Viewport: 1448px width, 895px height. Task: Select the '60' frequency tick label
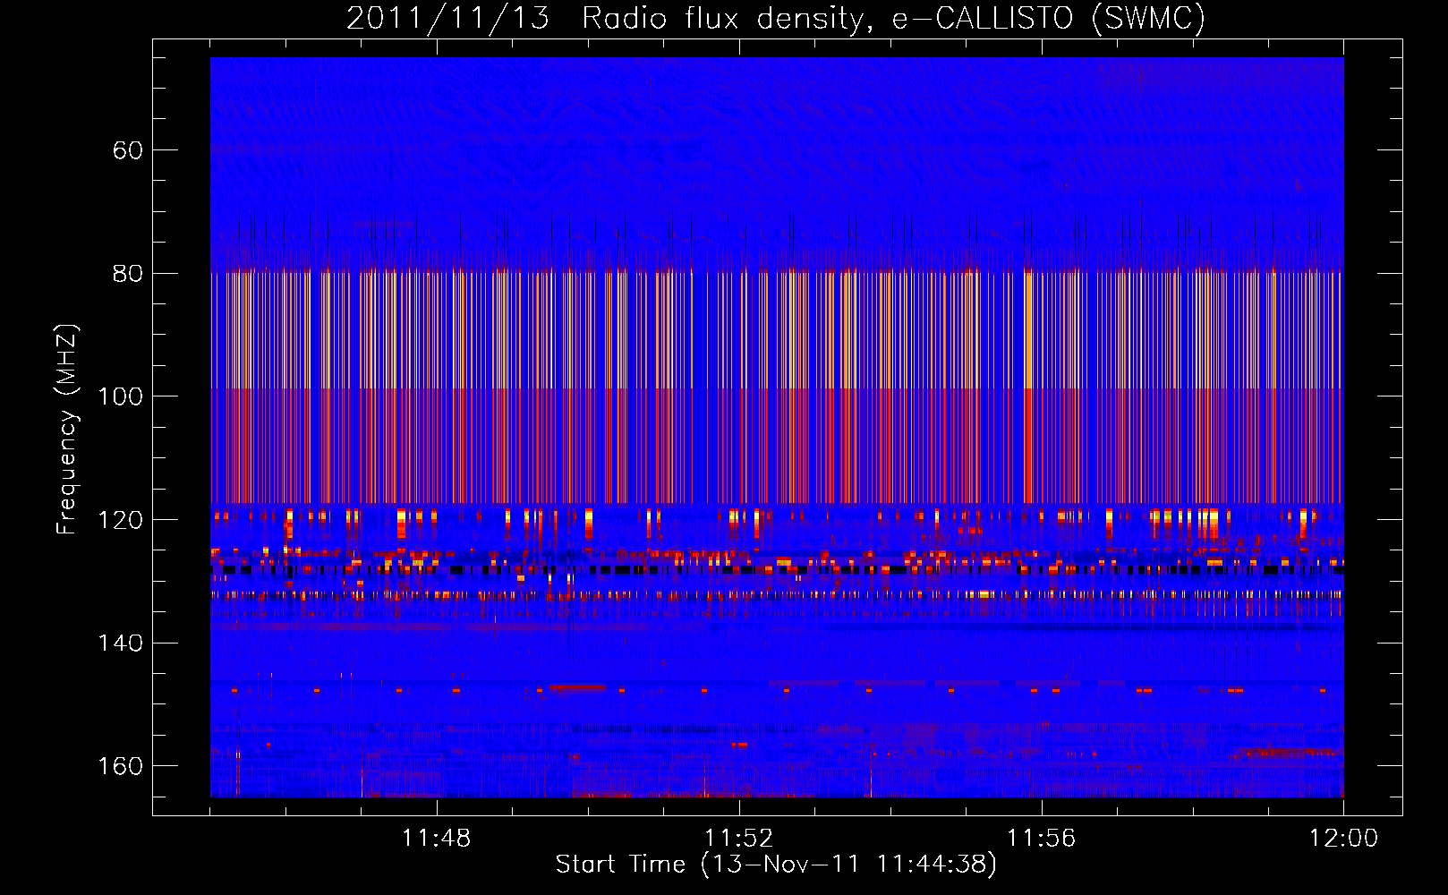pyautogui.click(x=128, y=150)
